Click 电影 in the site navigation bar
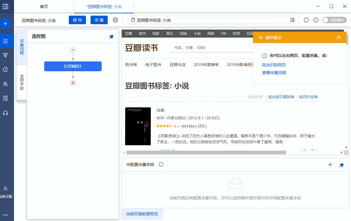351x221 pixels. [156, 34]
